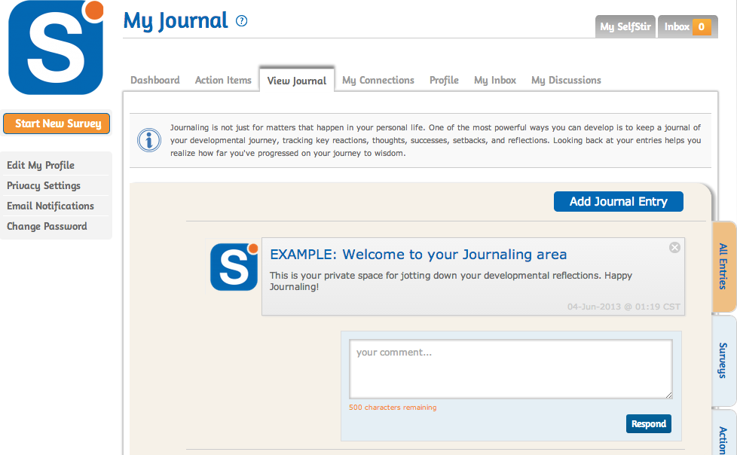Click the SelfStir avatar beside the example entry
This screenshot has height=455, width=737.
click(234, 267)
